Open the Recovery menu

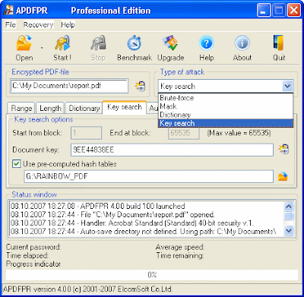pos(38,25)
